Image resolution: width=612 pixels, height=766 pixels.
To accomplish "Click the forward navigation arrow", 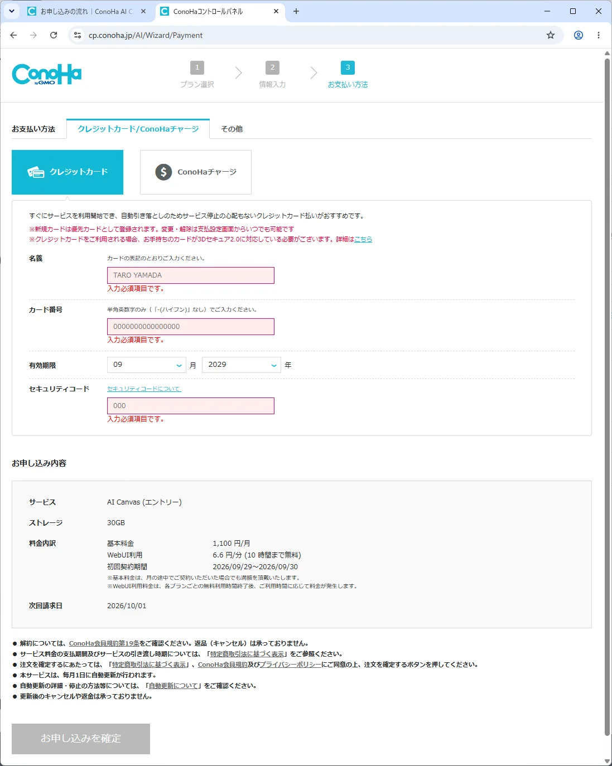I will click(33, 35).
